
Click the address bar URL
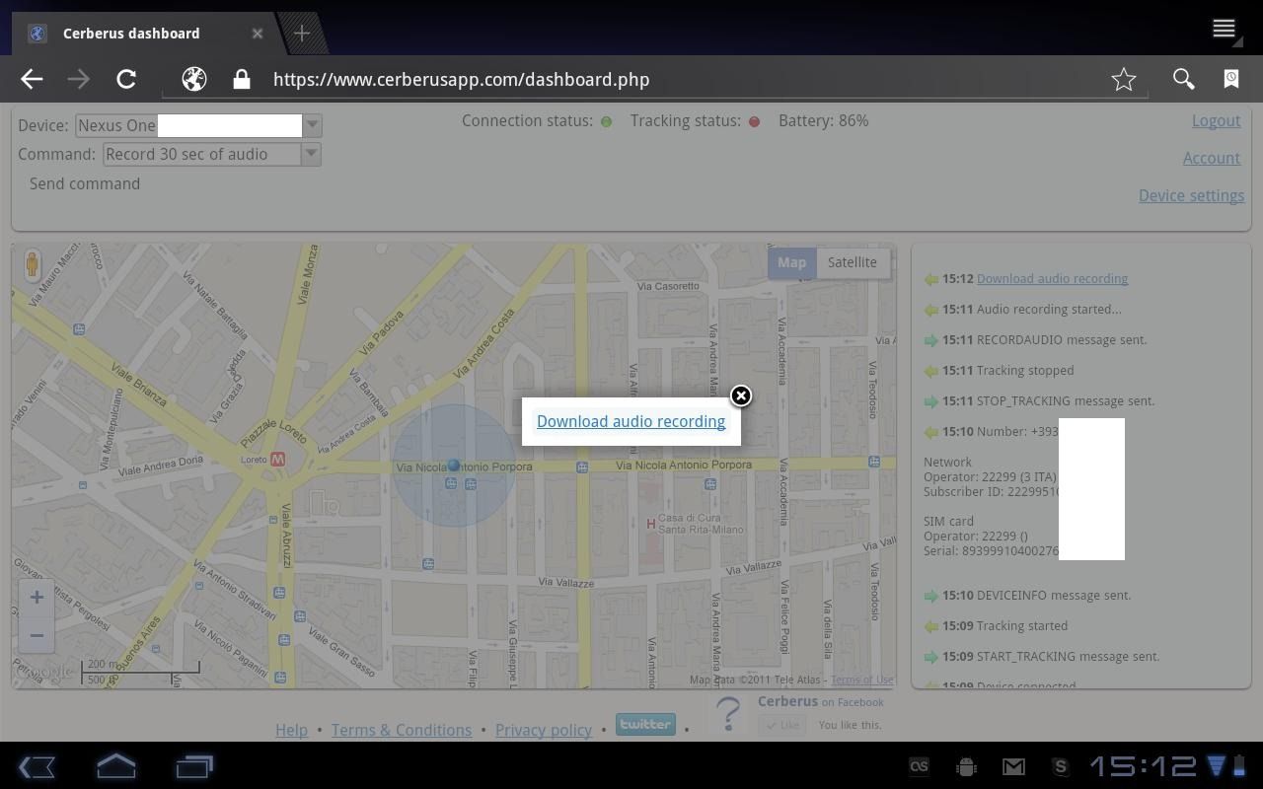pyautogui.click(x=462, y=80)
